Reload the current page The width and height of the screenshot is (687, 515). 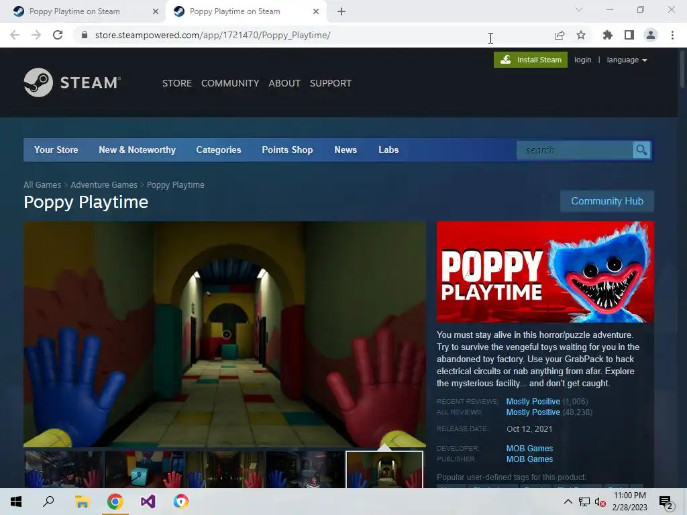58,35
